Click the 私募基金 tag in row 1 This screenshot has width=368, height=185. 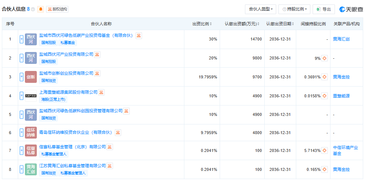68,43
